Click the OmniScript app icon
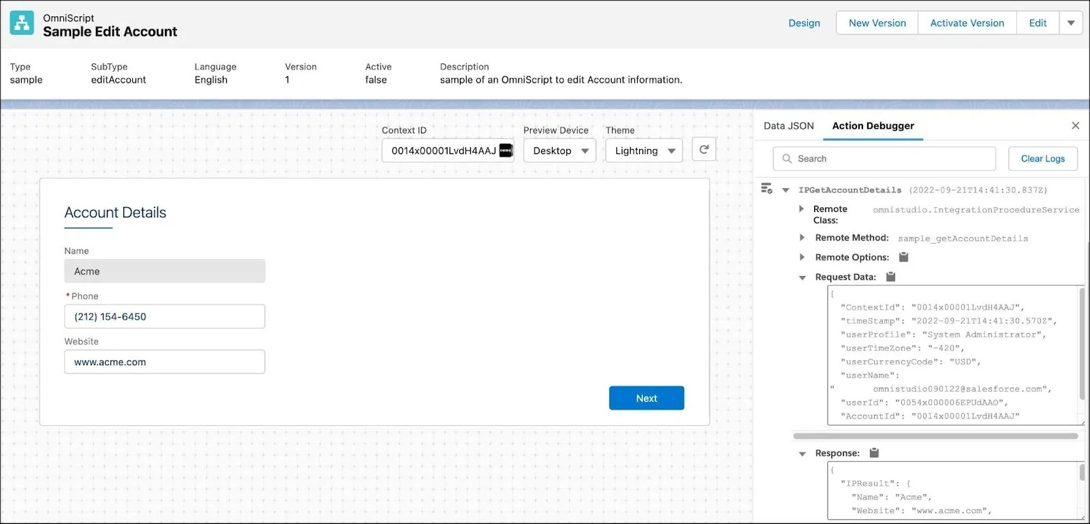Viewport: 1090px width, 524px height. 22,23
